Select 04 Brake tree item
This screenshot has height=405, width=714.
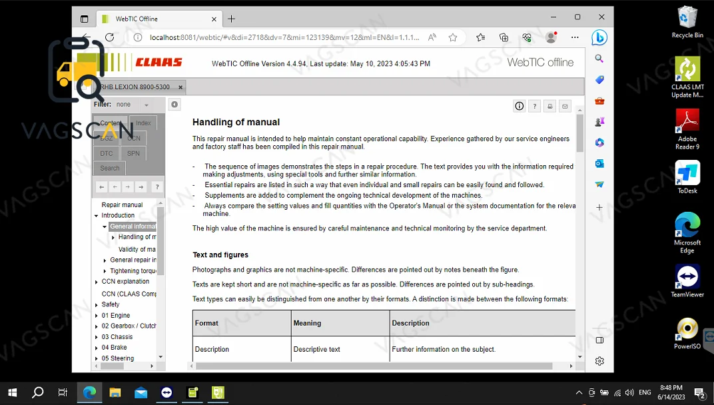(114, 347)
